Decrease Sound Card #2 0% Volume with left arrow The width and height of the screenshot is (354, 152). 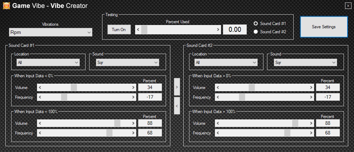(x=218, y=88)
